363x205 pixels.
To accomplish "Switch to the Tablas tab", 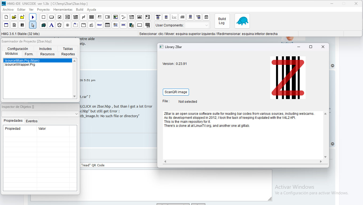I will pos(68,49).
